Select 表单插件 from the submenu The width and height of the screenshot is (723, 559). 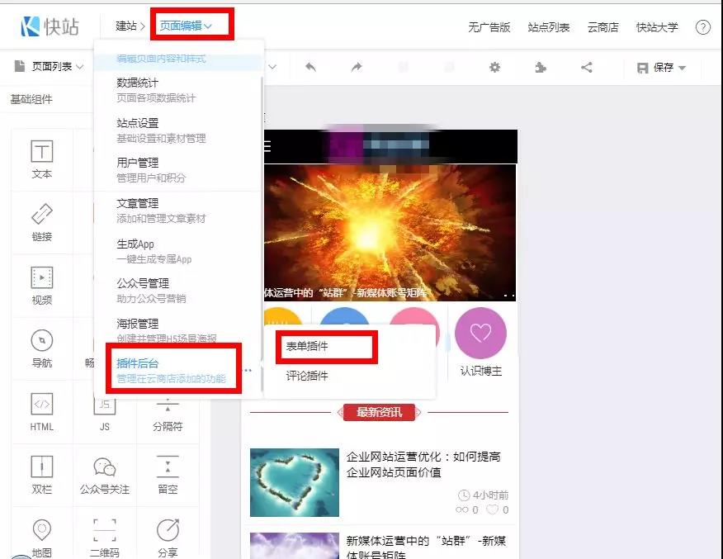click(x=309, y=348)
